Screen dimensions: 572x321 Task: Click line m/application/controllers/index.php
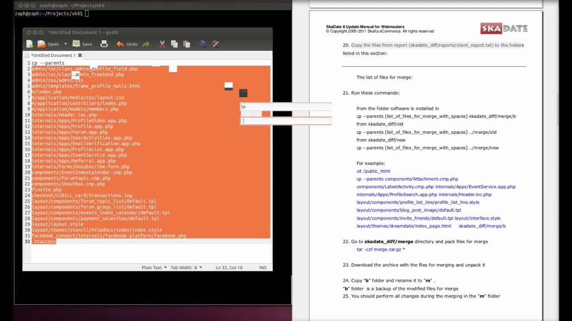click(x=79, y=103)
